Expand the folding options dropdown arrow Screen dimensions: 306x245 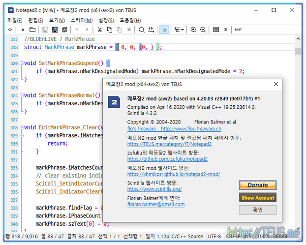coord(183,30)
